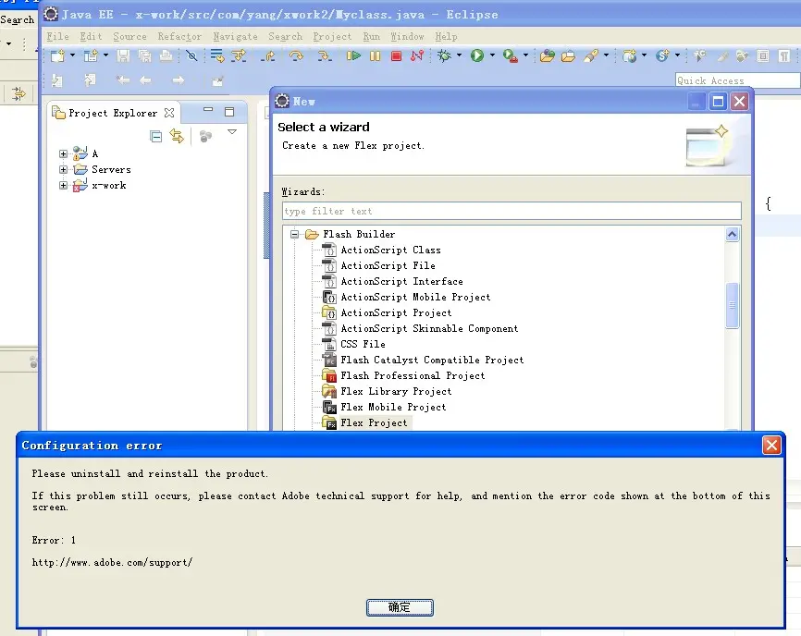The image size is (801, 636).
Task: Click the wizard filter text field
Action: tap(511, 211)
